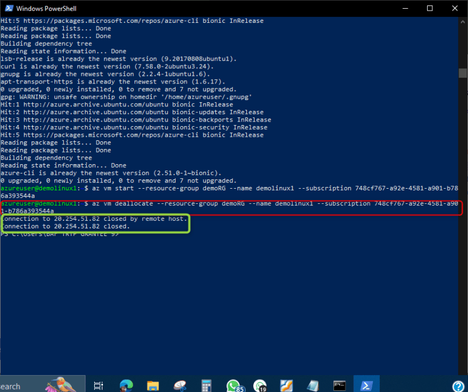
Task: Launch Snipping Tool from the taskbar
Action: (x=180, y=386)
